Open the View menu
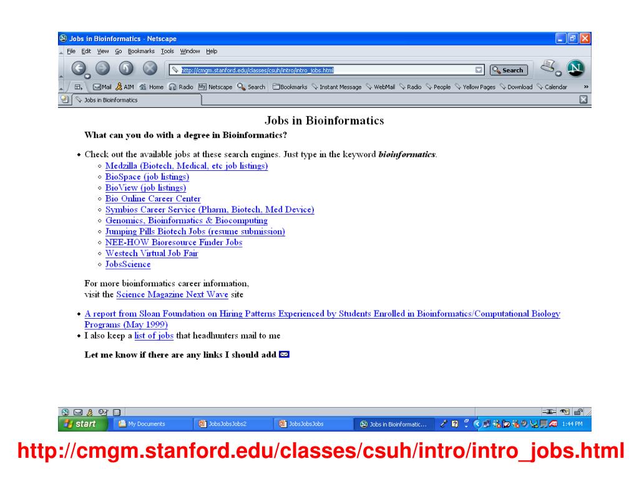The image size is (639, 479). [x=103, y=51]
